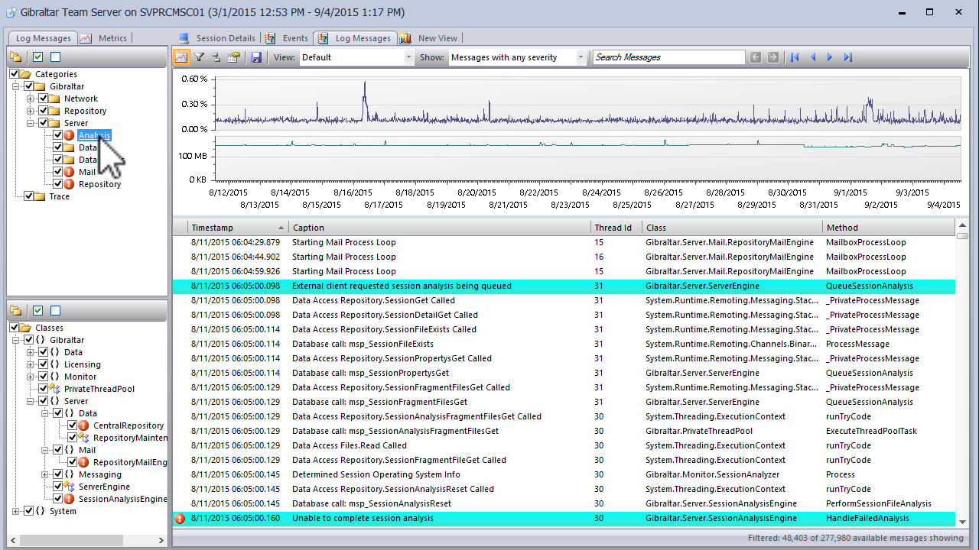The height and width of the screenshot is (550, 979).
Task: Expand the Licensing class node
Action: [31, 364]
